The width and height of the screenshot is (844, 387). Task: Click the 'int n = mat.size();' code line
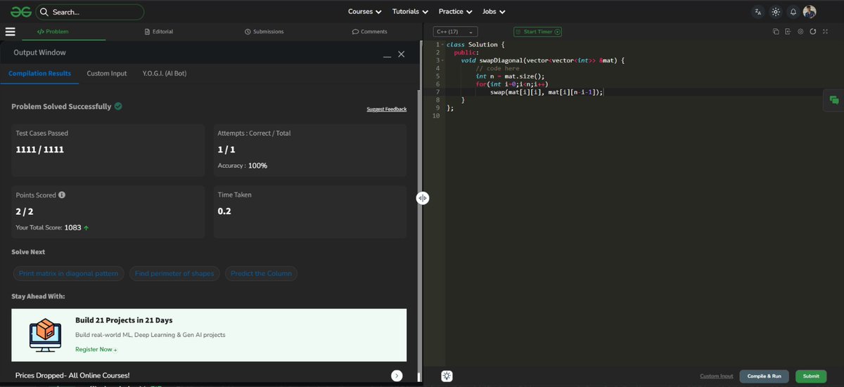[x=510, y=76]
